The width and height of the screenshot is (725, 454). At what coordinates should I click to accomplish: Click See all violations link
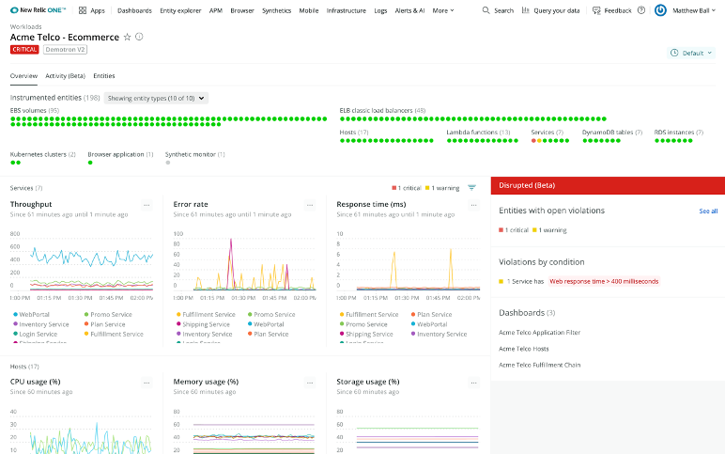pyautogui.click(x=708, y=211)
